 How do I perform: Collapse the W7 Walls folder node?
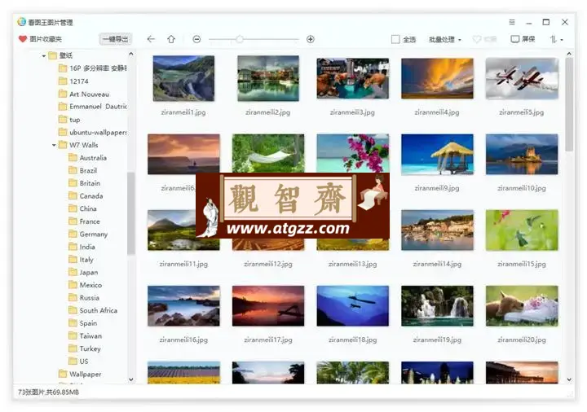[x=54, y=145]
